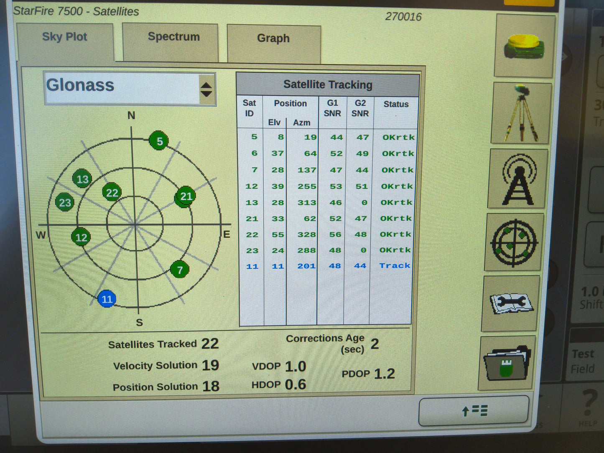Open the RTK base station tripod settings
604x453 pixels.
point(520,111)
